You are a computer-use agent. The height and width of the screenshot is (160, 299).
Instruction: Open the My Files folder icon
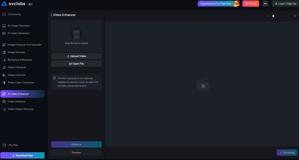[4, 145]
